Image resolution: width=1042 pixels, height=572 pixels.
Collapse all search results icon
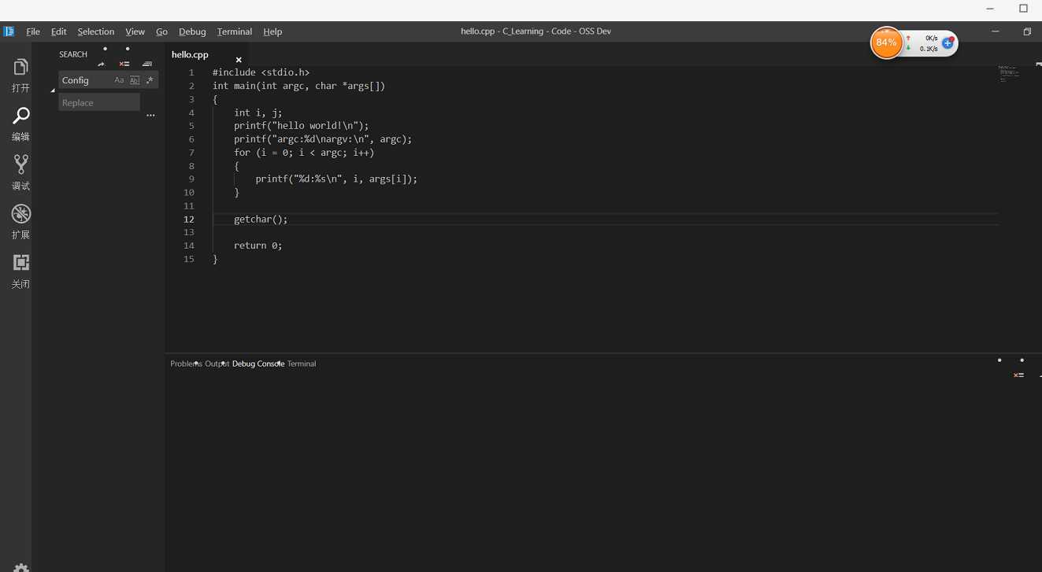(147, 64)
